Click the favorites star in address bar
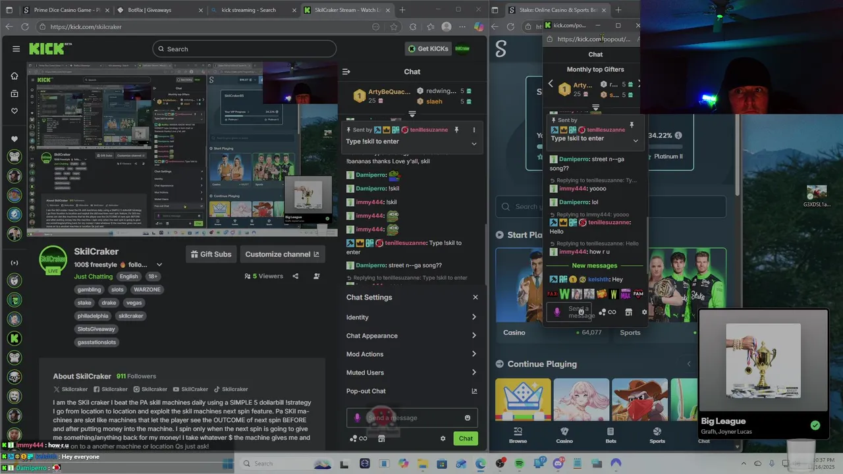Viewport: 843px width, 474px height. 394,27
